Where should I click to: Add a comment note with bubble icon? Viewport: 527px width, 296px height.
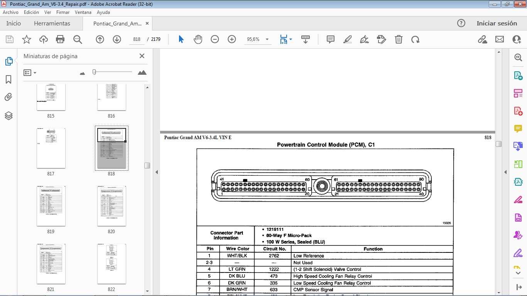pyautogui.click(x=331, y=39)
